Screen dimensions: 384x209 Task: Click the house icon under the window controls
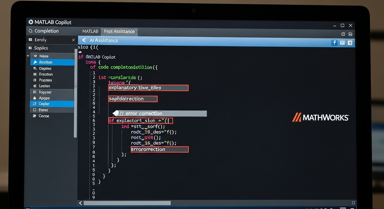coord(350,34)
